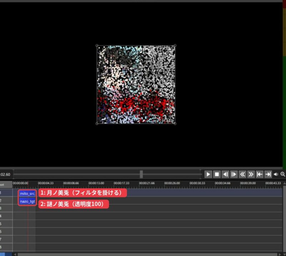The image size is (286, 256).
Task: Click the mosaic preview image
Action: pyautogui.click(x=136, y=85)
